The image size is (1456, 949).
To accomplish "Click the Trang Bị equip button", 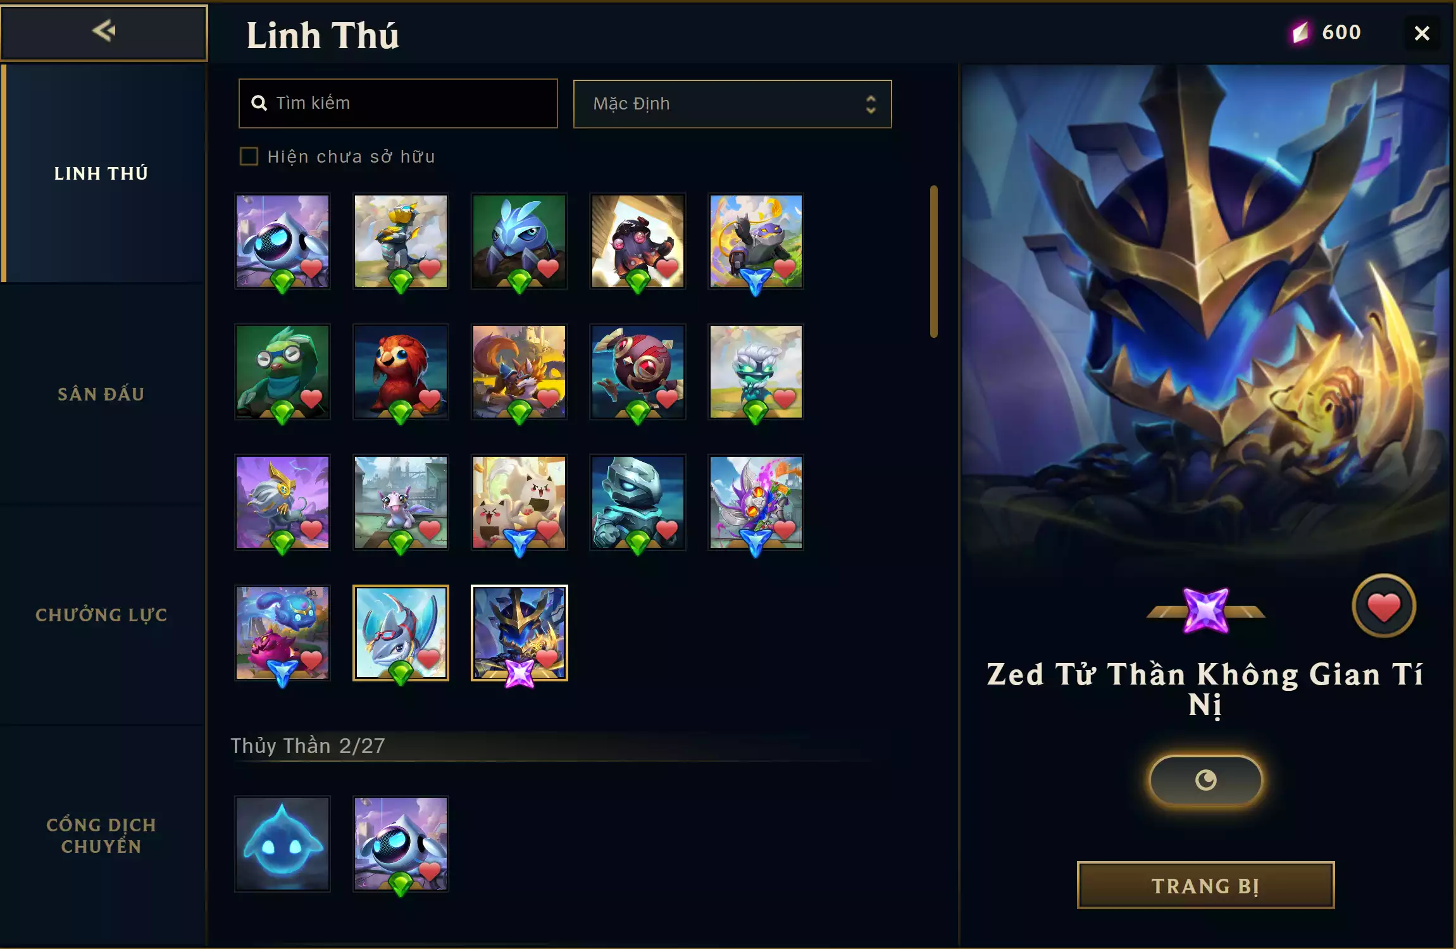I will tap(1205, 885).
